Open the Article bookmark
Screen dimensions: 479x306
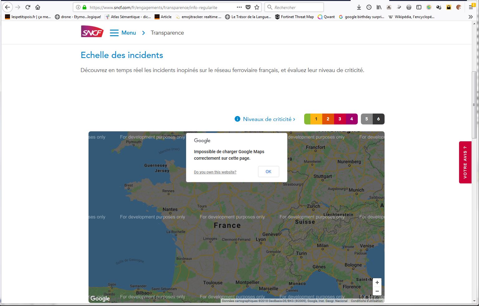pyautogui.click(x=163, y=17)
